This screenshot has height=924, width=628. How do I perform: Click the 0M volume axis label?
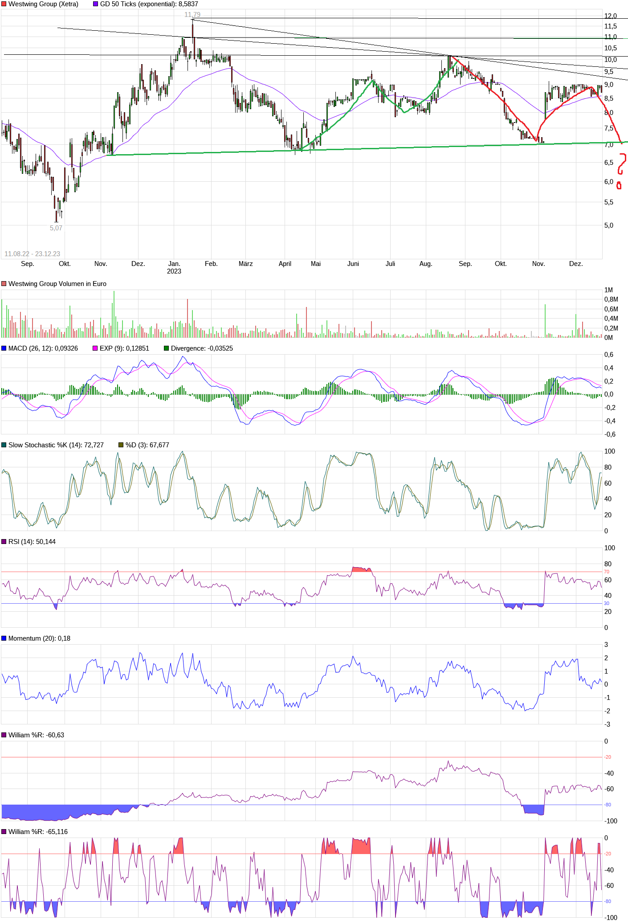click(609, 338)
